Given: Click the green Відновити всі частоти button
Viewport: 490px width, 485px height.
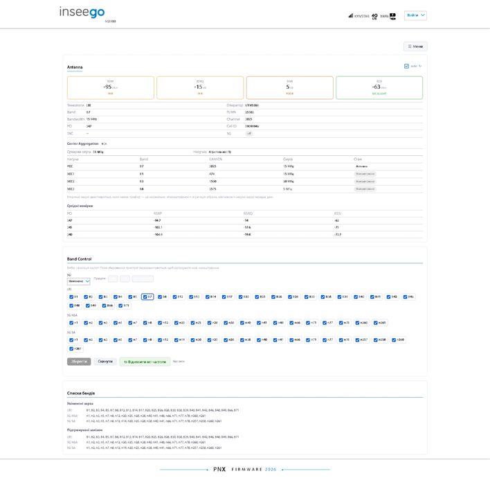Looking at the screenshot, I should [145, 362].
